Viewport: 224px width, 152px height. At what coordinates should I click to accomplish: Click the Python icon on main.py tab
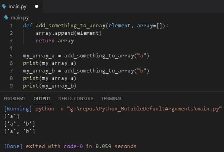click(x=4, y=6)
